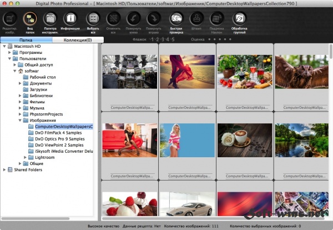This screenshot has height=230, width=333.
Task: Select the Музыка folder
Action: coord(37,108)
